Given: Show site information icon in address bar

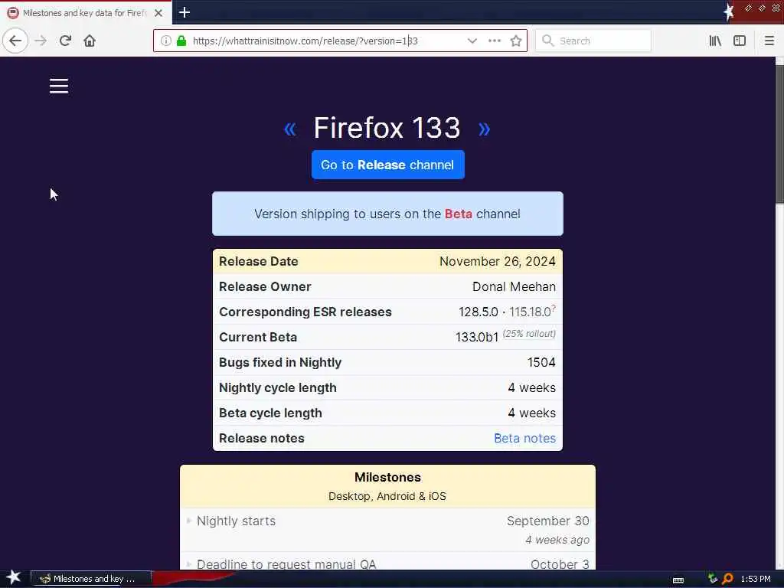Looking at the screenshot, I should point(166,41).
